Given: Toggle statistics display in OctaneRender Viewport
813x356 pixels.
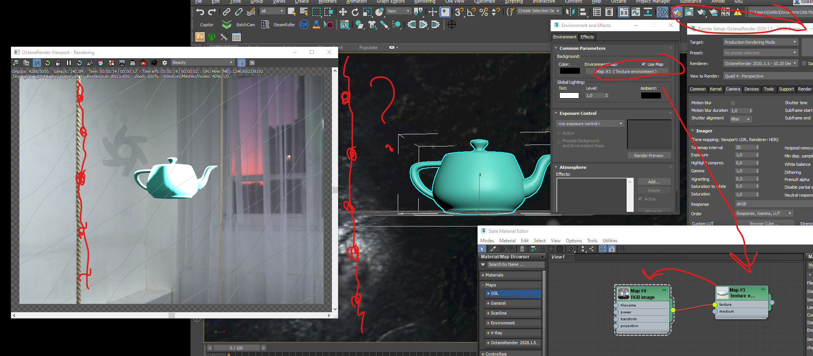Looking at the screenshot, I should (x=241, y=63).
